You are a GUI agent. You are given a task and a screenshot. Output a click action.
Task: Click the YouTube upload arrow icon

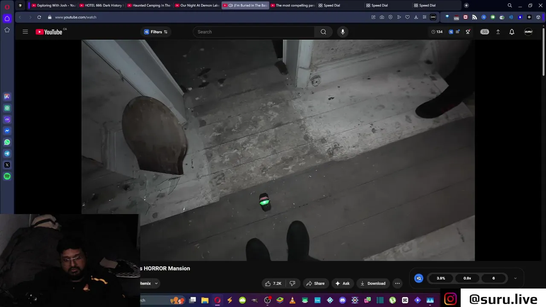(x=498, y=32)
